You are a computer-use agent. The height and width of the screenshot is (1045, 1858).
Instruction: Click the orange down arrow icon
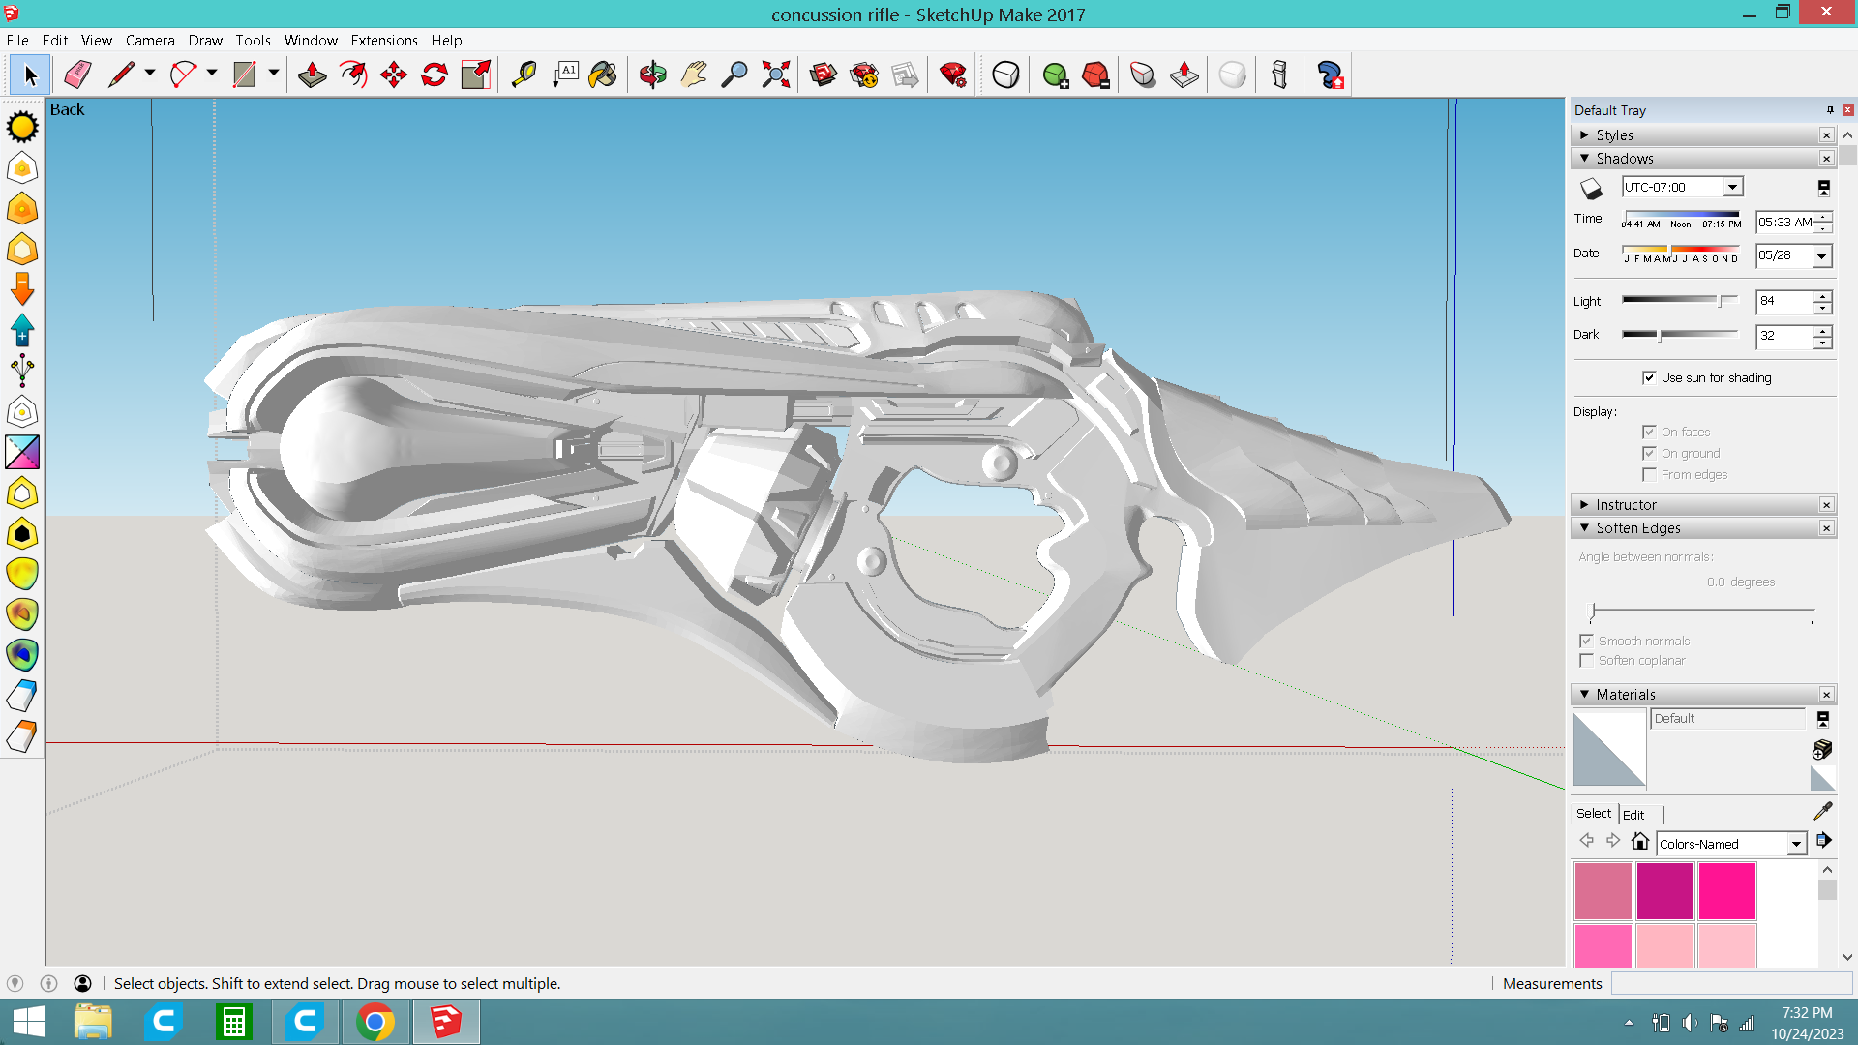pos(22,289)
